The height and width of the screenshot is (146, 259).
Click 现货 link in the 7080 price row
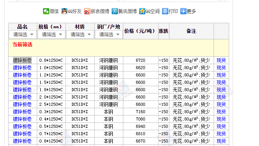pos(221,119)
